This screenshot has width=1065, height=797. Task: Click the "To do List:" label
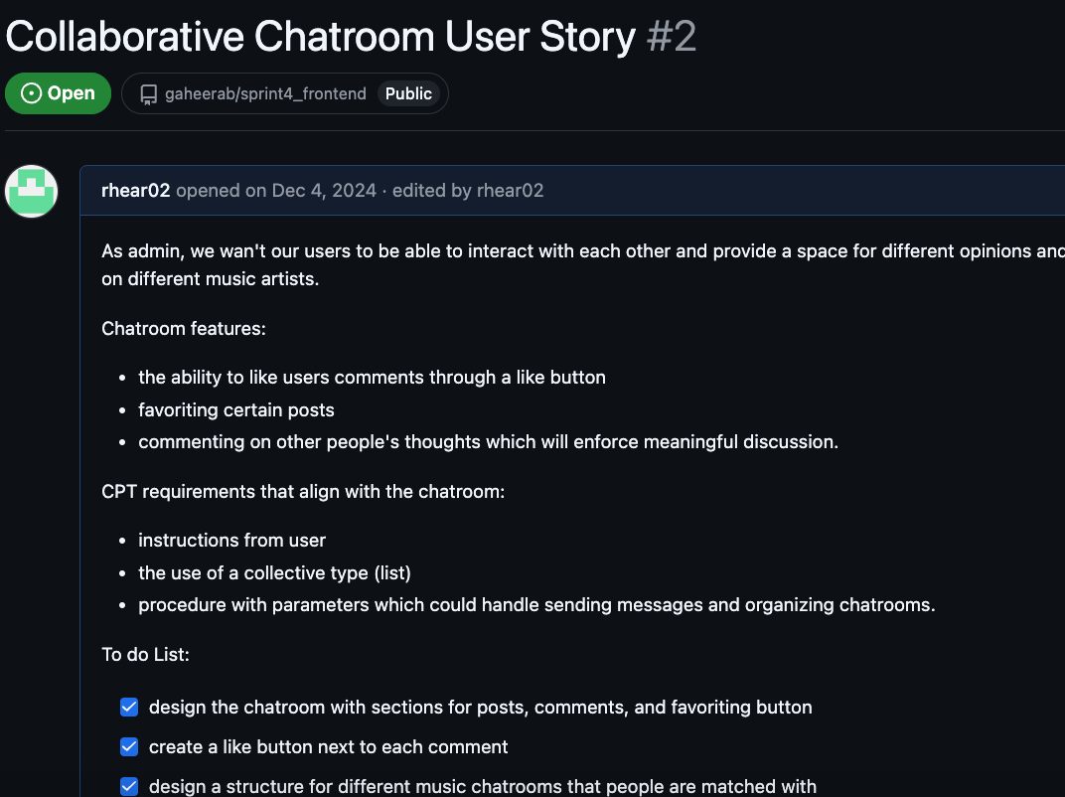coord(145,654)
